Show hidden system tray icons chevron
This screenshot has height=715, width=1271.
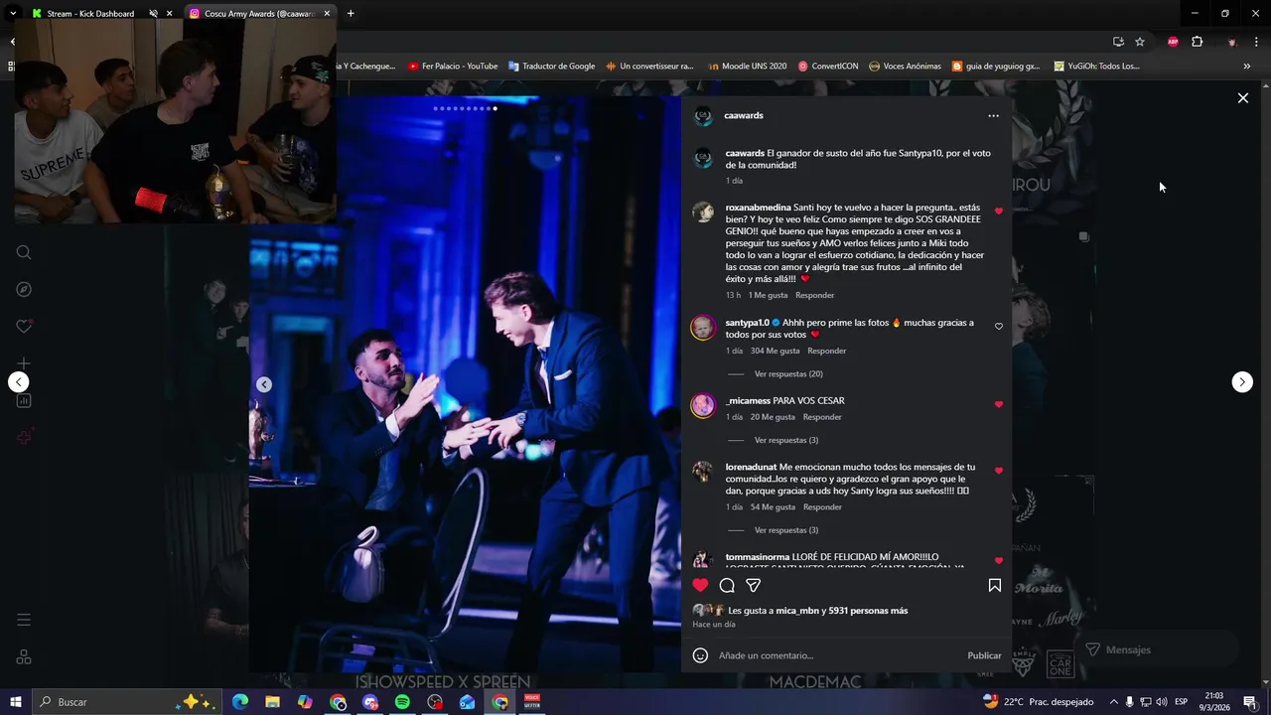click(x=1113, y=702)
